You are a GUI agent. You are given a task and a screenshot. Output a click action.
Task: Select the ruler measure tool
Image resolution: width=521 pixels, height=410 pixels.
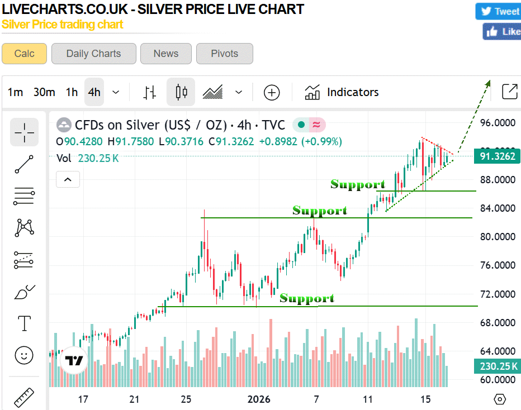[x=24, y=397]
